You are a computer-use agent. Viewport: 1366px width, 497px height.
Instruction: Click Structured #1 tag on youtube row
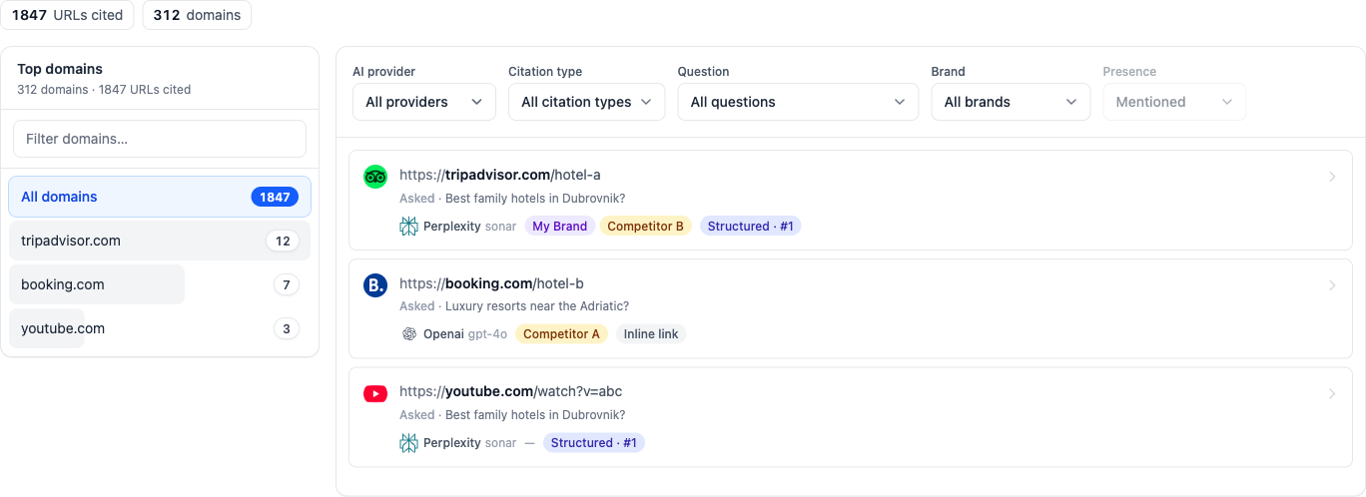[594, 443]
